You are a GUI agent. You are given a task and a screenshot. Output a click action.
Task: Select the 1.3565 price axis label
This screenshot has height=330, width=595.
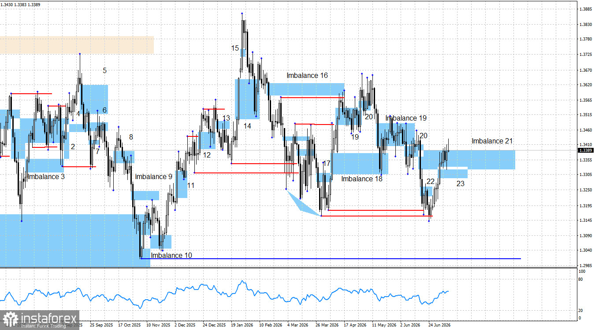click(x=585, y=100)
